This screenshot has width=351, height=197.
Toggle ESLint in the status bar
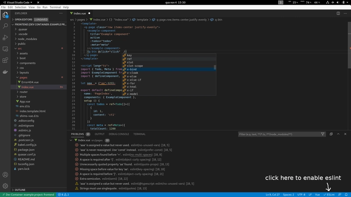(329, 194)
